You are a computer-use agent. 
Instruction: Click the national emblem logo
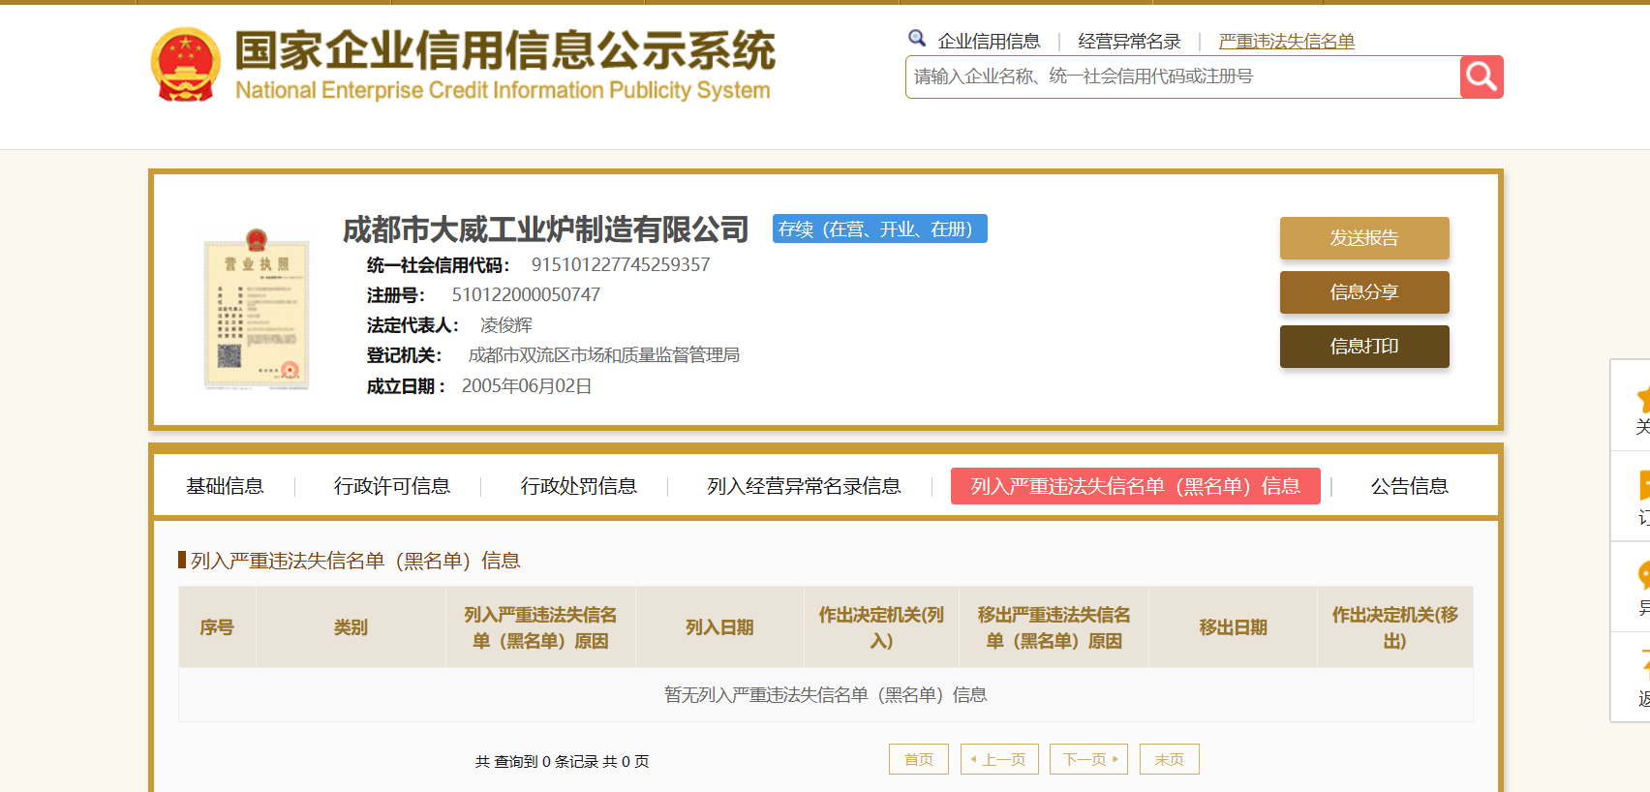tap(186, 64)
